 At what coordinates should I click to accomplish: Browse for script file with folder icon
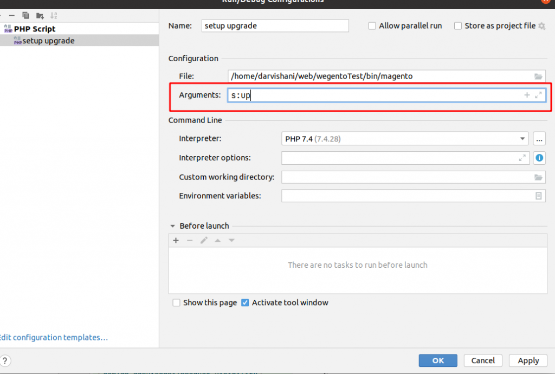538,76
